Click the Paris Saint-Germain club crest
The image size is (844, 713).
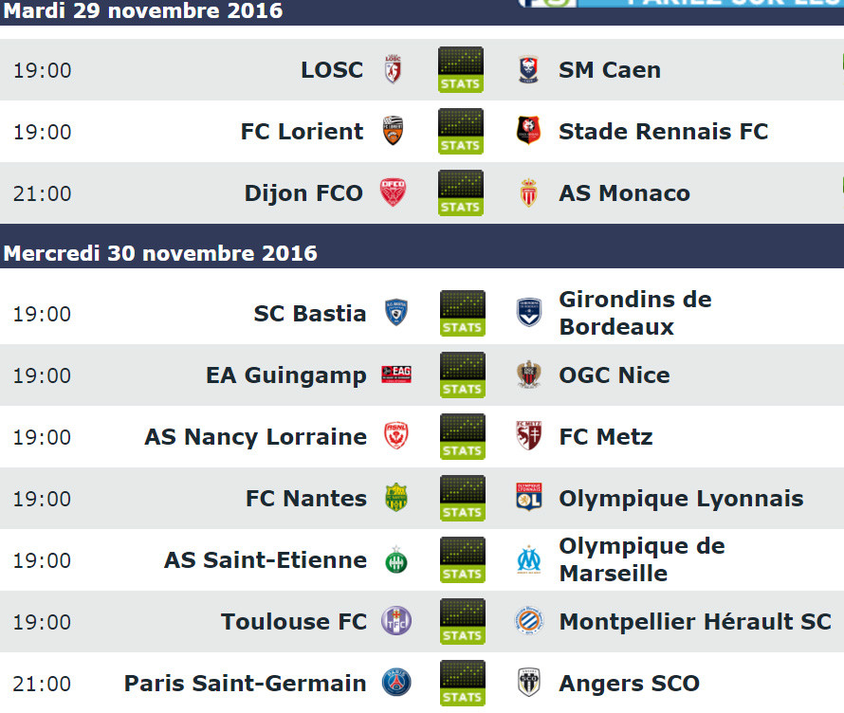396,683
